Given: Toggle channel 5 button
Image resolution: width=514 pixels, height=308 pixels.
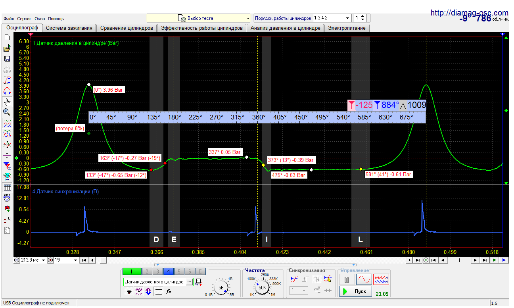Looking at the screenshot, I should 179,271.
